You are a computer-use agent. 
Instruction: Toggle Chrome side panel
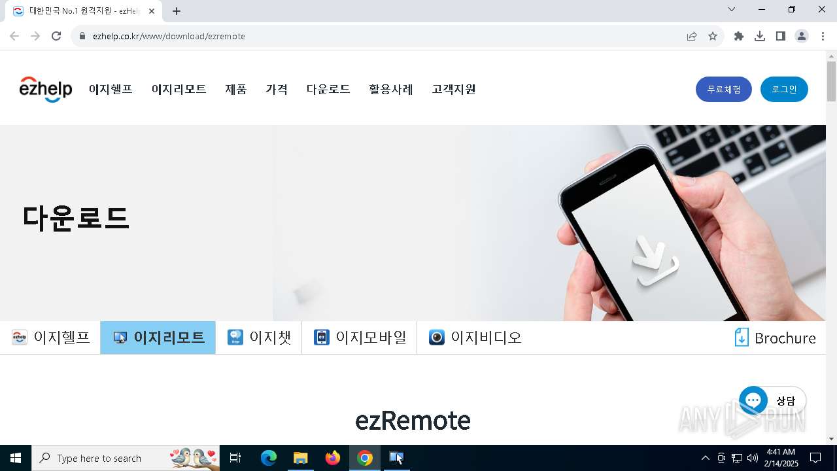coord(781,36)
